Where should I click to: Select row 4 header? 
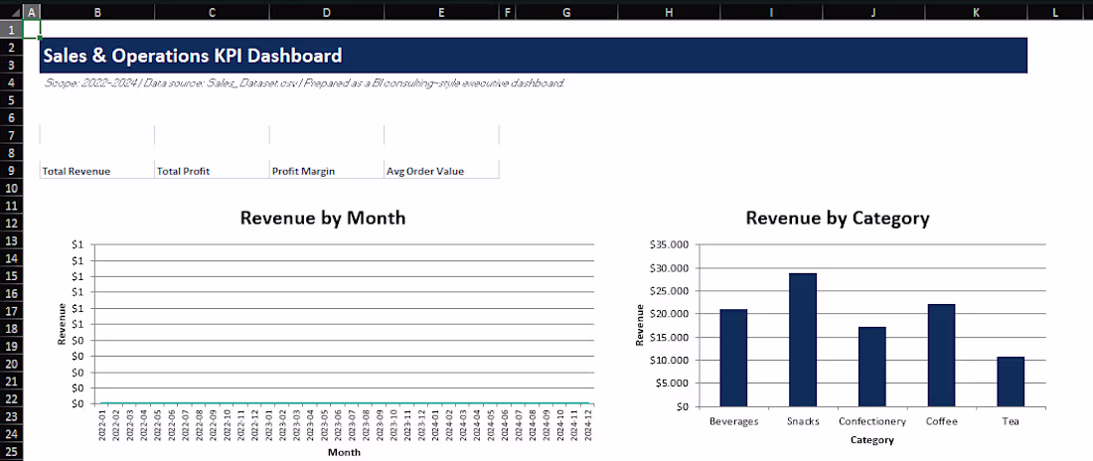click(x=12, y=82)
